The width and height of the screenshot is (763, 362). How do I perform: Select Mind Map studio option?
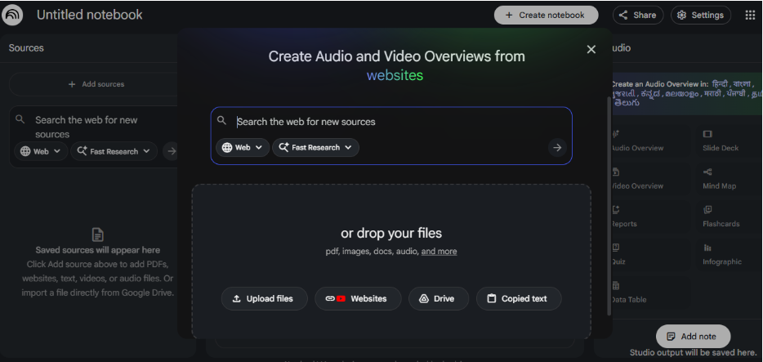[x=719, y=179]
